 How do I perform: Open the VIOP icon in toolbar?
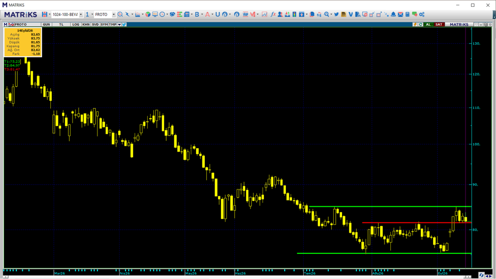(x=246, y=15)
